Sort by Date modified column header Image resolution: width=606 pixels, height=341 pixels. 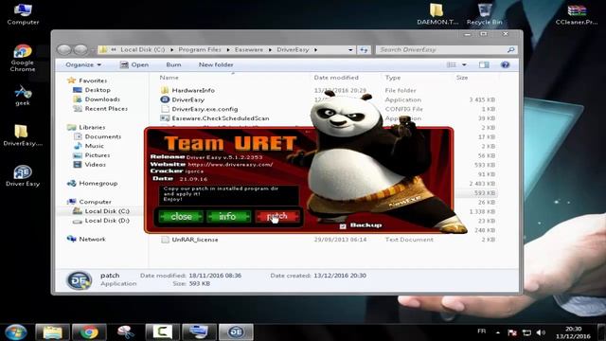(x=336, y=78)
